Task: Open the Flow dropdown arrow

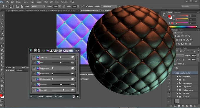Action: pos(78,6)
